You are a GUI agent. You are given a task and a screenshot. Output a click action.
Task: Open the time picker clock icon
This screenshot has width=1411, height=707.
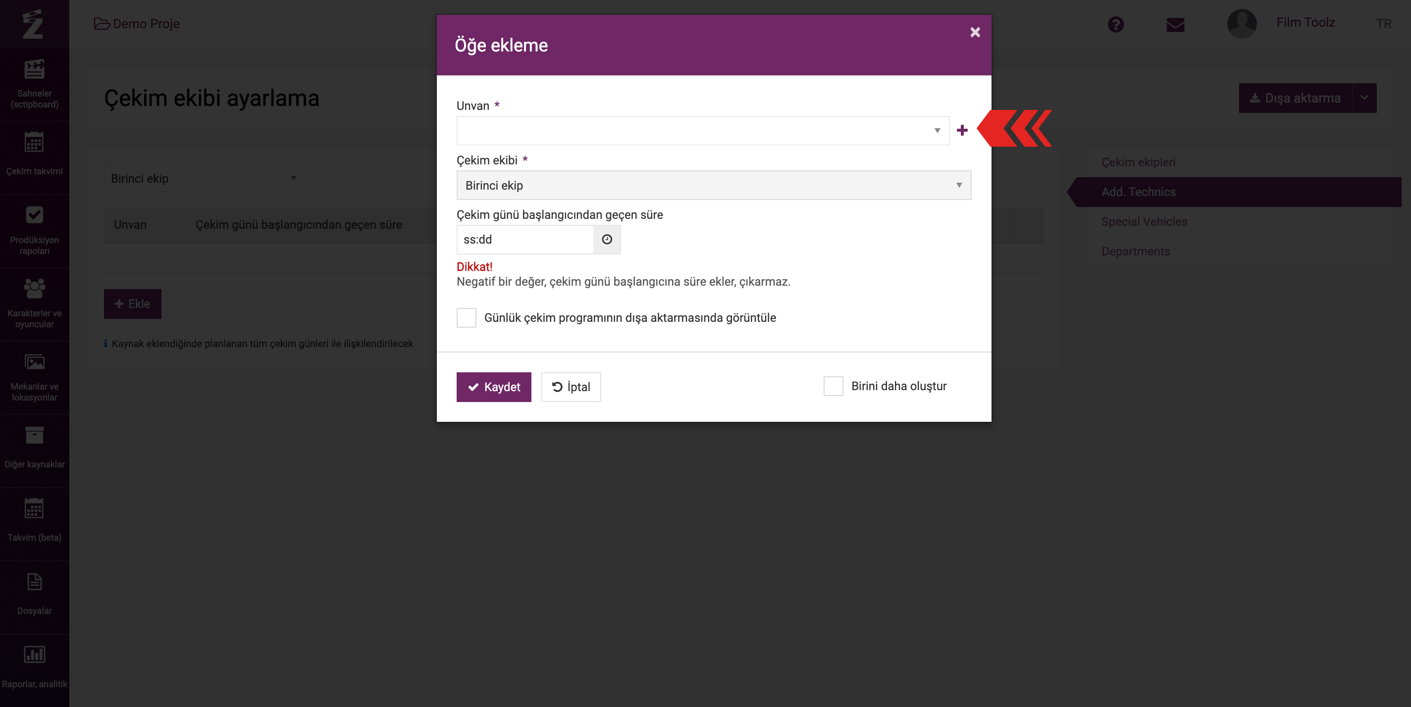tap(607, 239)
